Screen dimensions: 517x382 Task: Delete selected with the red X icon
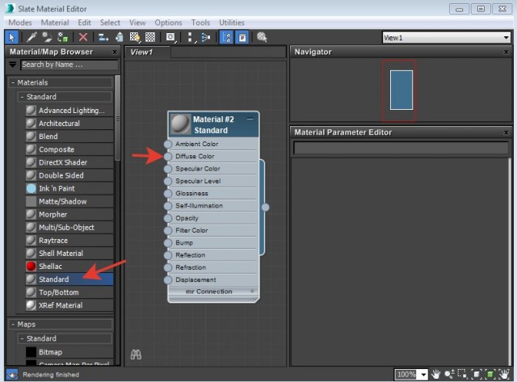(83, 37)
